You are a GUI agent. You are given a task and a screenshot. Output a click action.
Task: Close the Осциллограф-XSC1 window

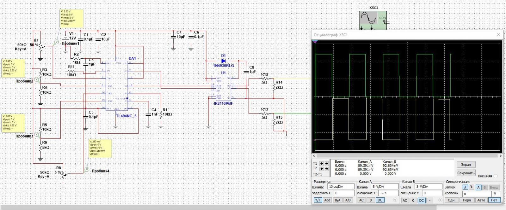498,35
